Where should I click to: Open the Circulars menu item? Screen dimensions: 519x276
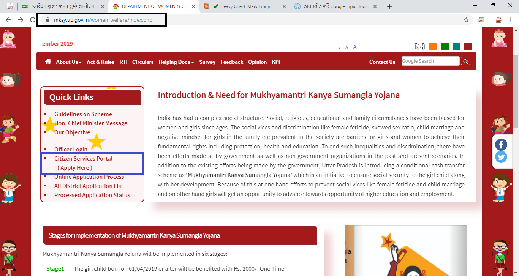click(143, 62)
